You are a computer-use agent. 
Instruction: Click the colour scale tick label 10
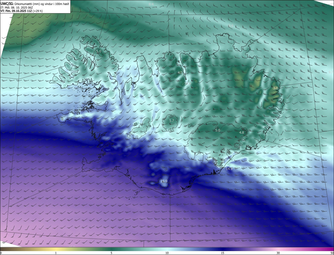[x=167, y=253]
